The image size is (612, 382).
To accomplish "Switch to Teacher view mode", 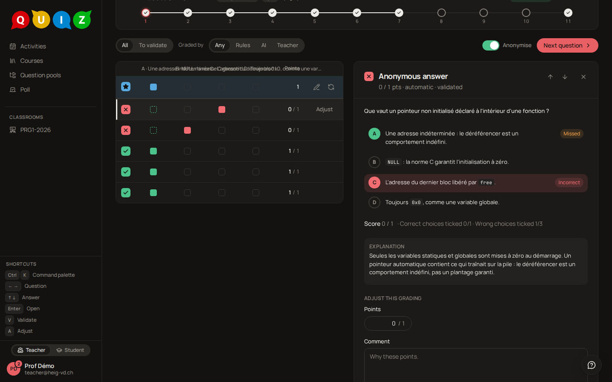I will click(x=31, y=350).
